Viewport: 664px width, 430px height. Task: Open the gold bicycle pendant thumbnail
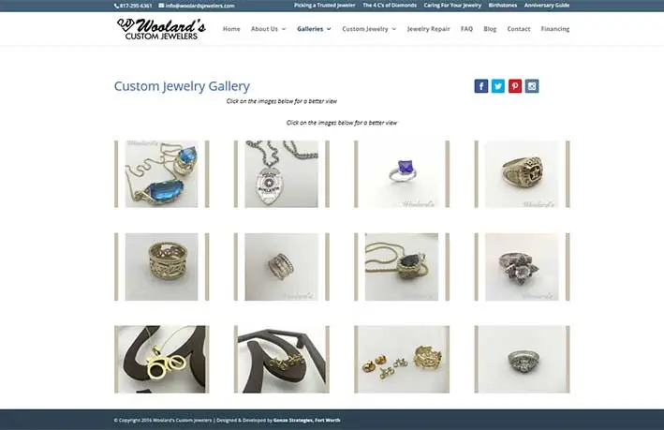tap(162, 359)
